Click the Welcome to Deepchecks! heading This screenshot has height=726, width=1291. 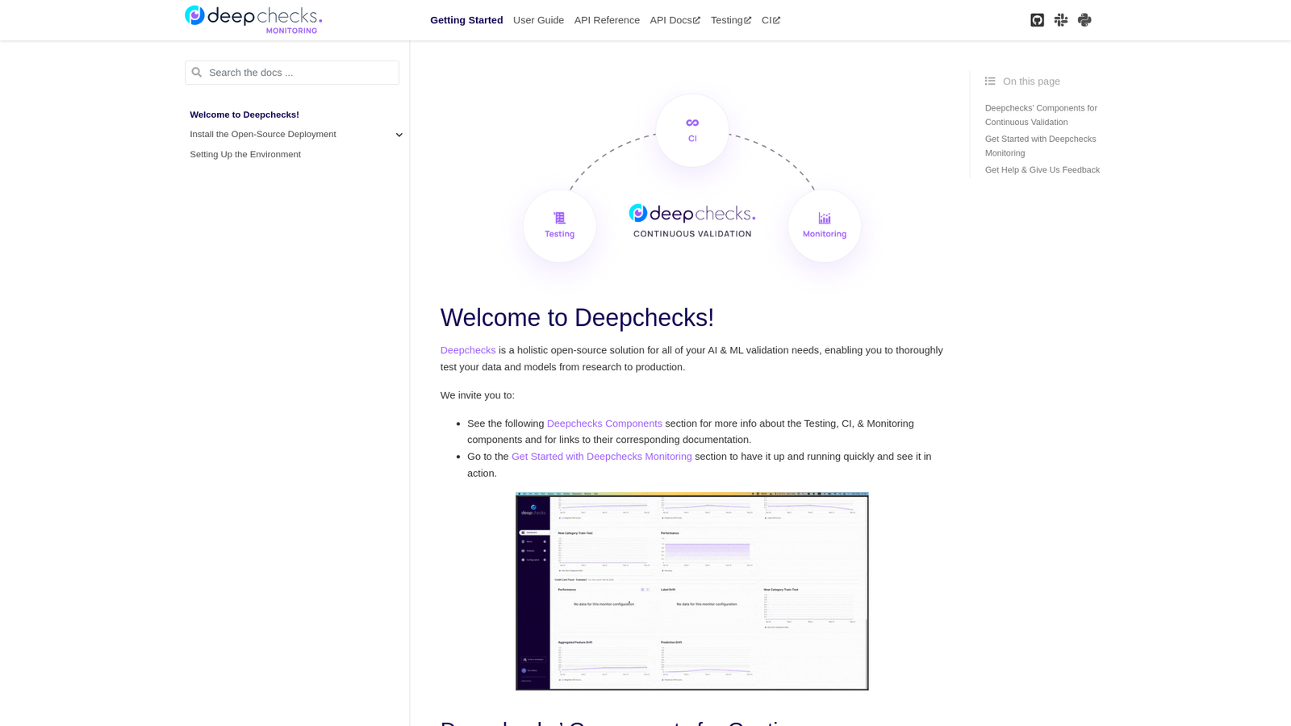577,318
